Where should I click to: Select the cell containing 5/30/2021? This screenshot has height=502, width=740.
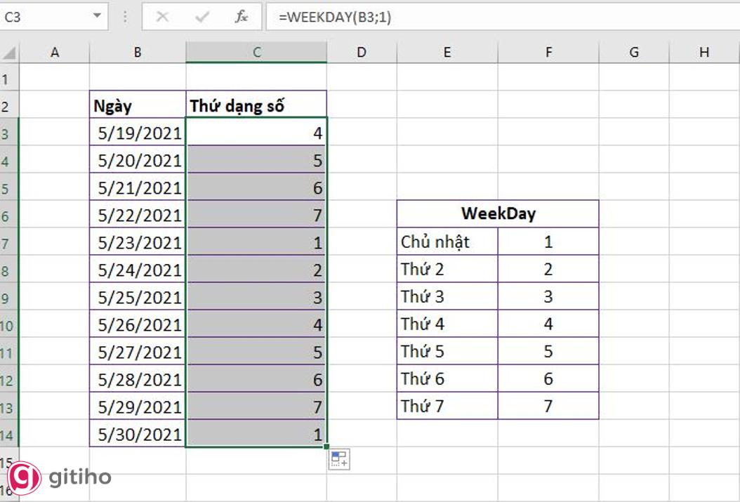[x=138, y=434]
